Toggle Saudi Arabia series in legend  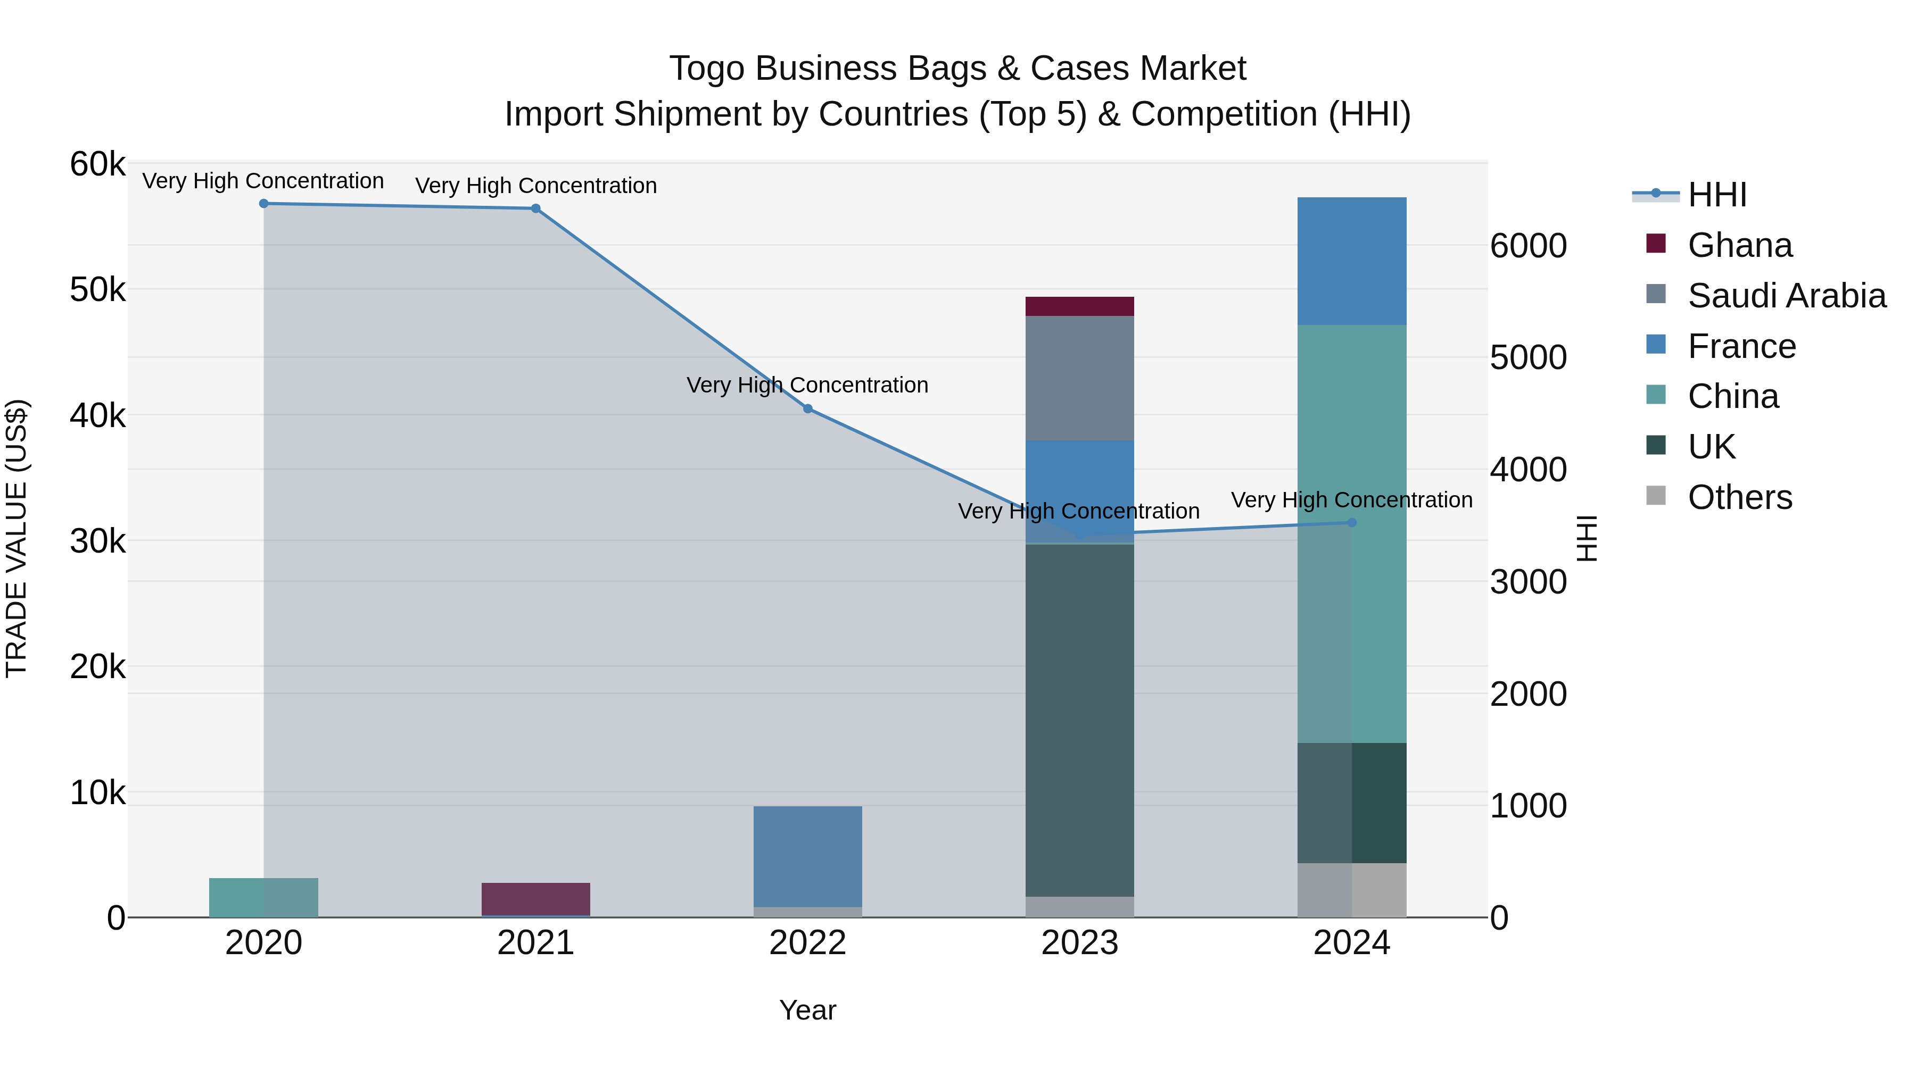coord(1766,295)
